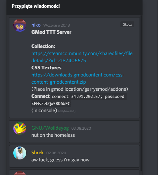Click the message 'aw fuck, guess i'm gay now'
Viewport: 158px width, 175px height.
pyautogui.click(x=61, y=160)
